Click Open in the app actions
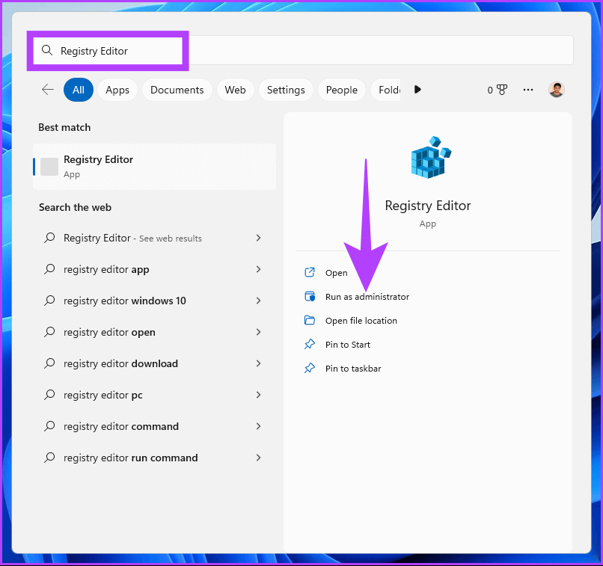The image size is (603, 566). (336, 273)
